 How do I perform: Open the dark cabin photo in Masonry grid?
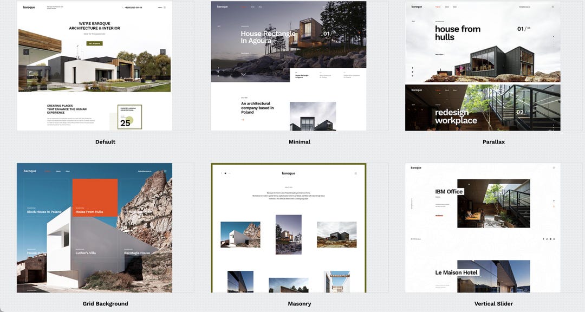tap(336, 235)
